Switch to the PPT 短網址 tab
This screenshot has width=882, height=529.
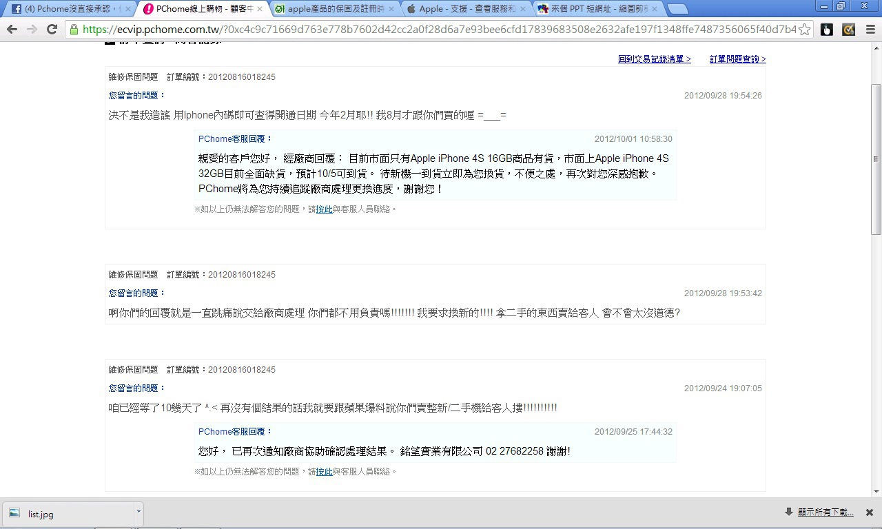click(597, 9)
